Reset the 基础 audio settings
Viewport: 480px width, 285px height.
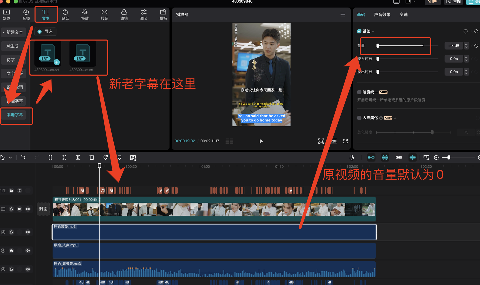pyautogui.click(x=466, y=31)
